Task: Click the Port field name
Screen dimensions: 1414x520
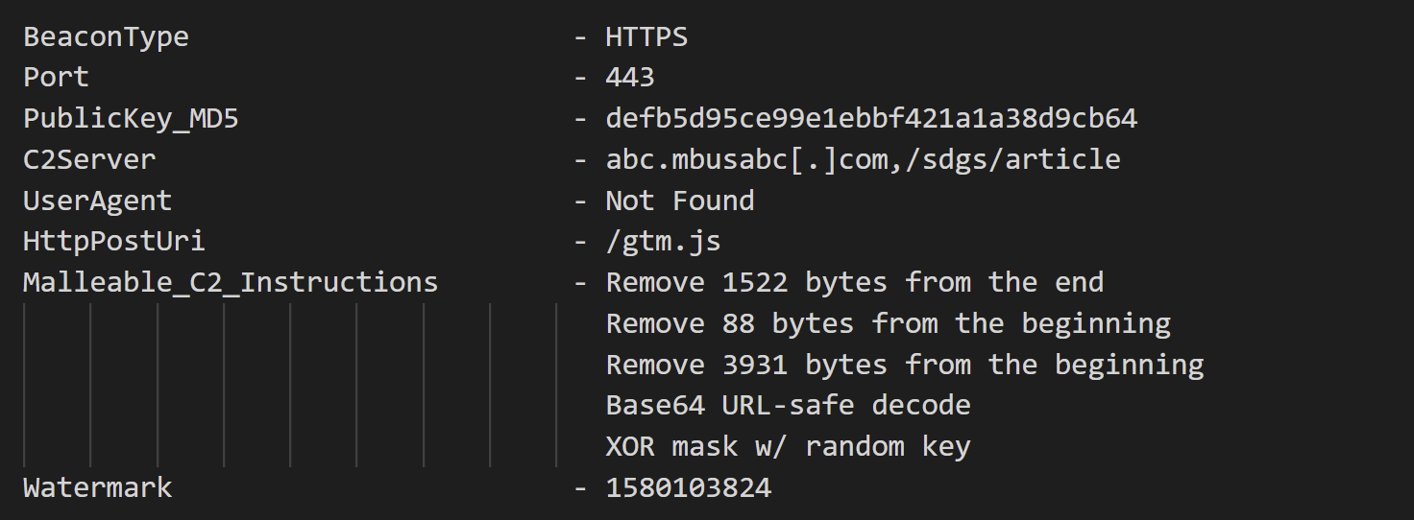Action: (x=56, y=78)
